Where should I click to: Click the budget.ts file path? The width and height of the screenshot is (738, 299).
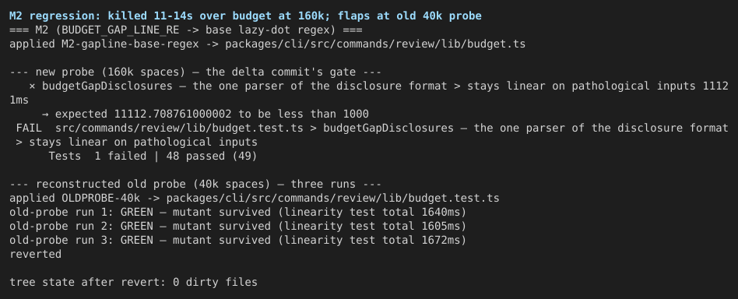(x=375, y=44)
